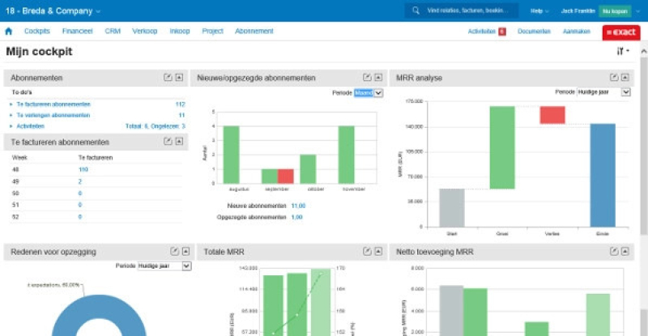
Task: Edit the Abonnementen widget
Action: click(x=168, y=77)
